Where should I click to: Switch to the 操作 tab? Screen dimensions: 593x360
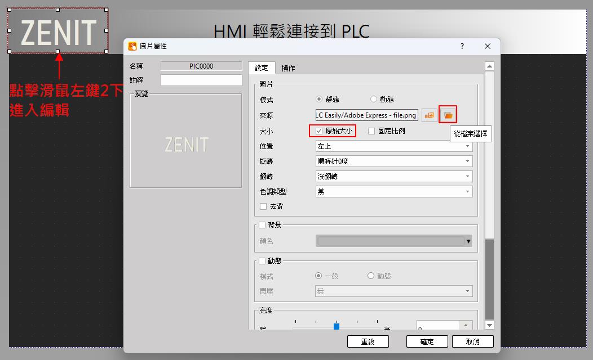tap(288, 68)
